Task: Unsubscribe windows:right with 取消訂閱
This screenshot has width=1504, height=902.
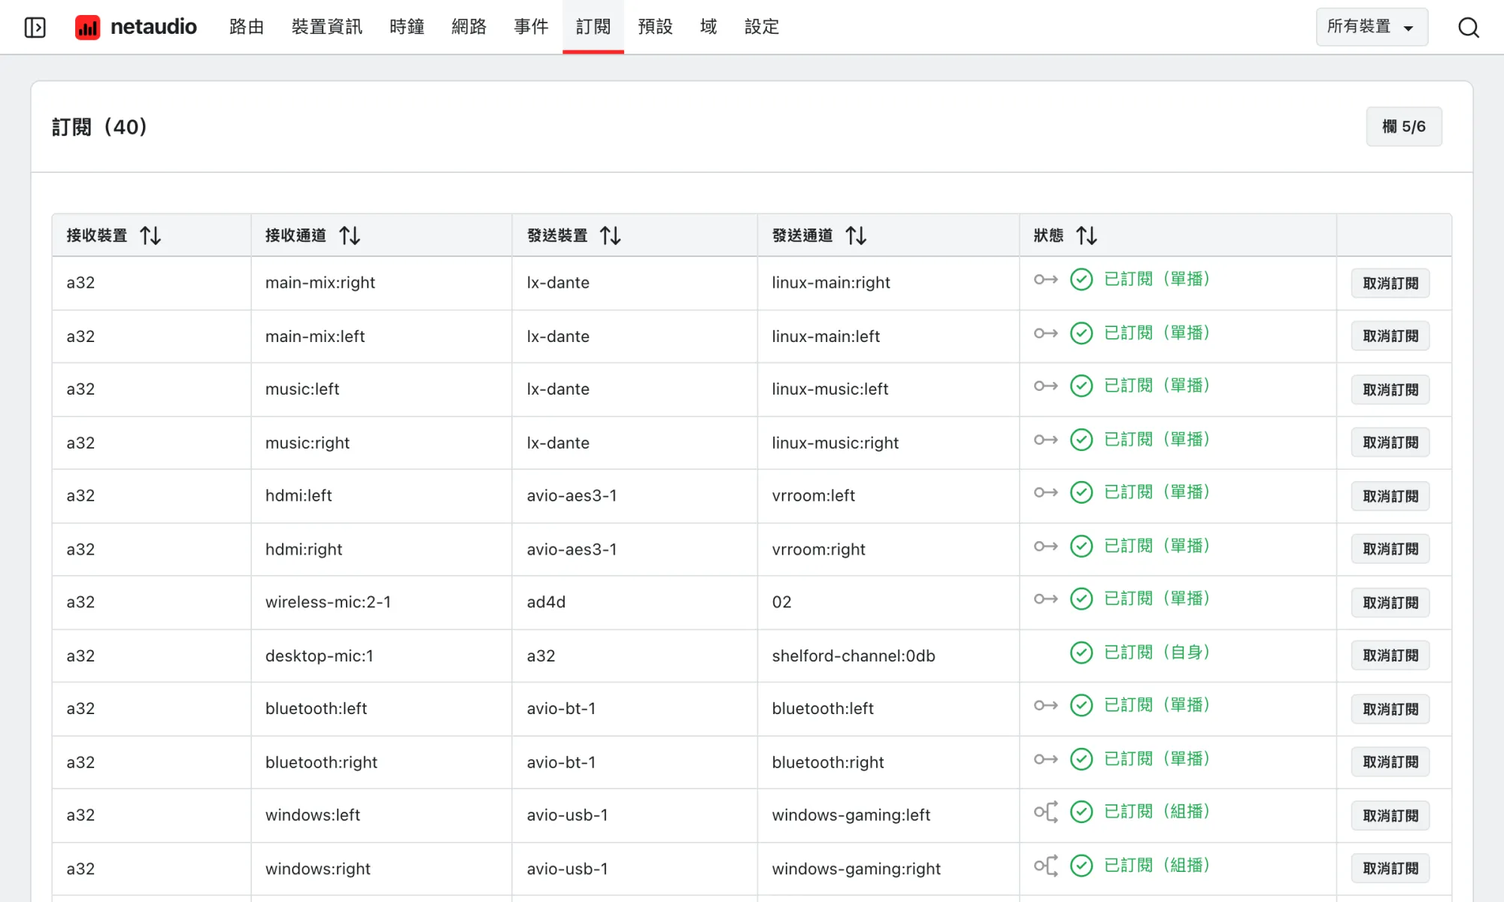Action: [1390, 868]
